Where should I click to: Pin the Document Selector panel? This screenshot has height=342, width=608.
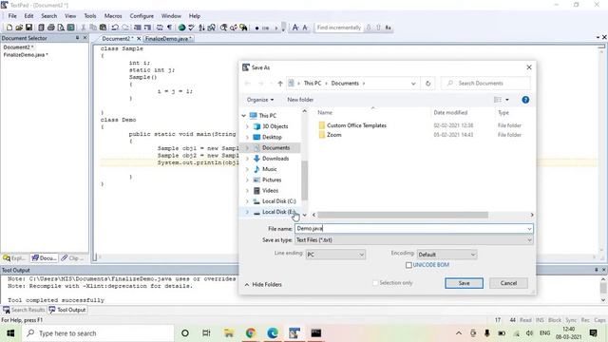77,38
